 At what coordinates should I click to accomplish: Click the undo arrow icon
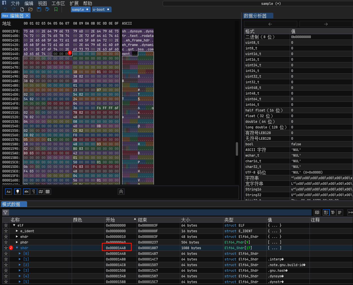click(5, 9)
